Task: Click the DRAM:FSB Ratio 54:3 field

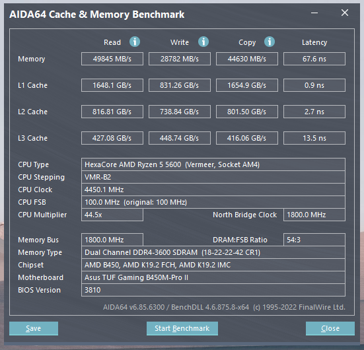Action: [314, 240]
